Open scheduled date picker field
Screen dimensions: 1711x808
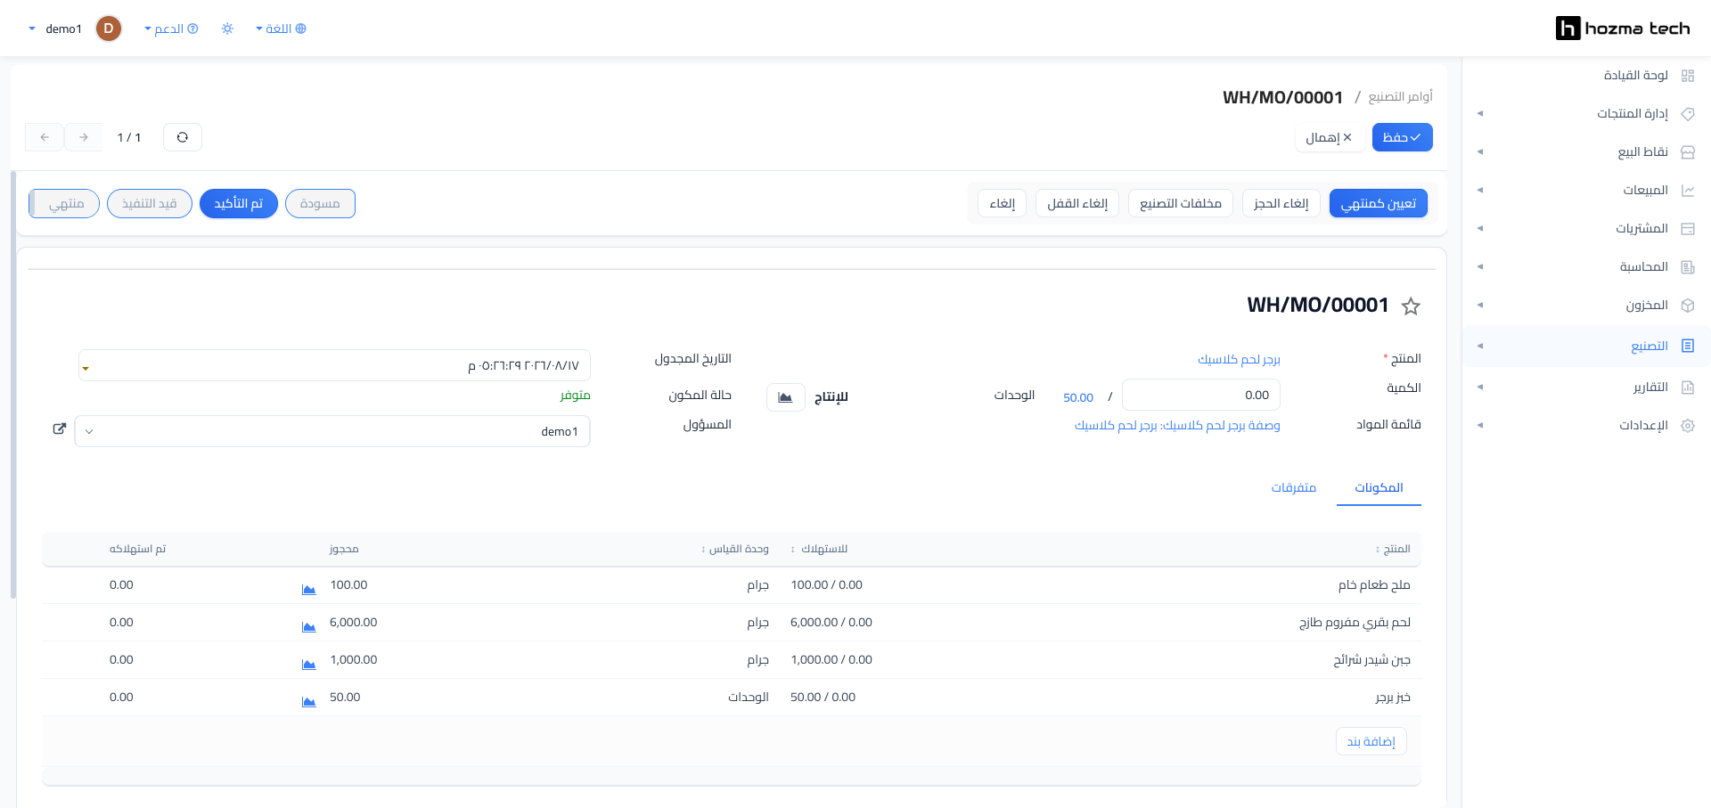click(334, 365)
